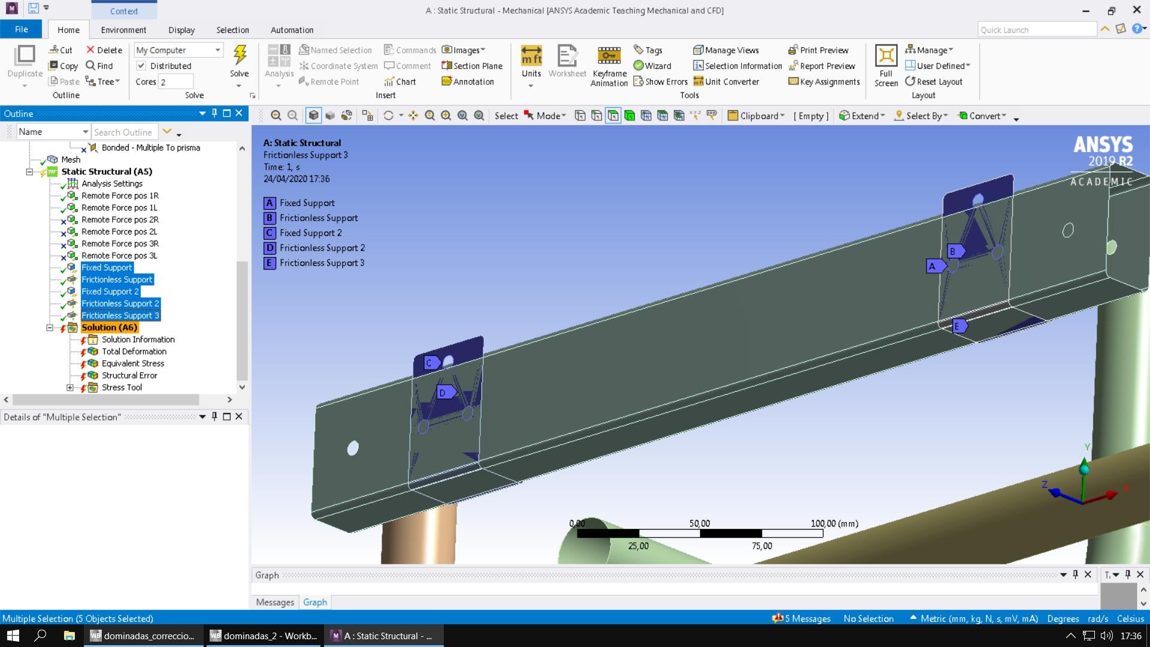Screen dimensions: 1150x647
Task: Open the My Computer solve dropdown
Action: (217, 50)
